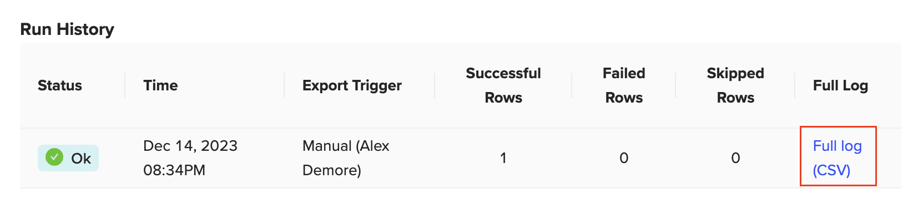
Task: Select the Export Trigger column header
Action: (x=352, y=85)
